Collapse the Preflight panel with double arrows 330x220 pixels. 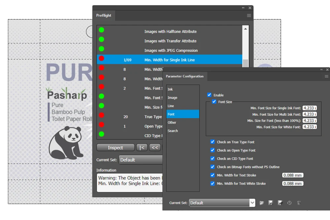(243, 8)
